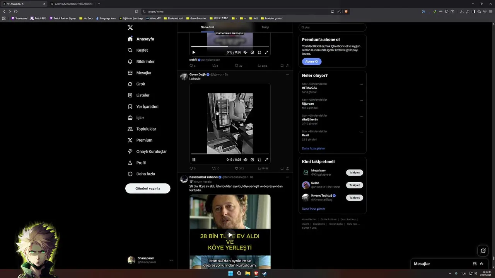Click the Topluluklar people icon
The width and height of the screenshot is (495, 278).
tap(130, 129)
